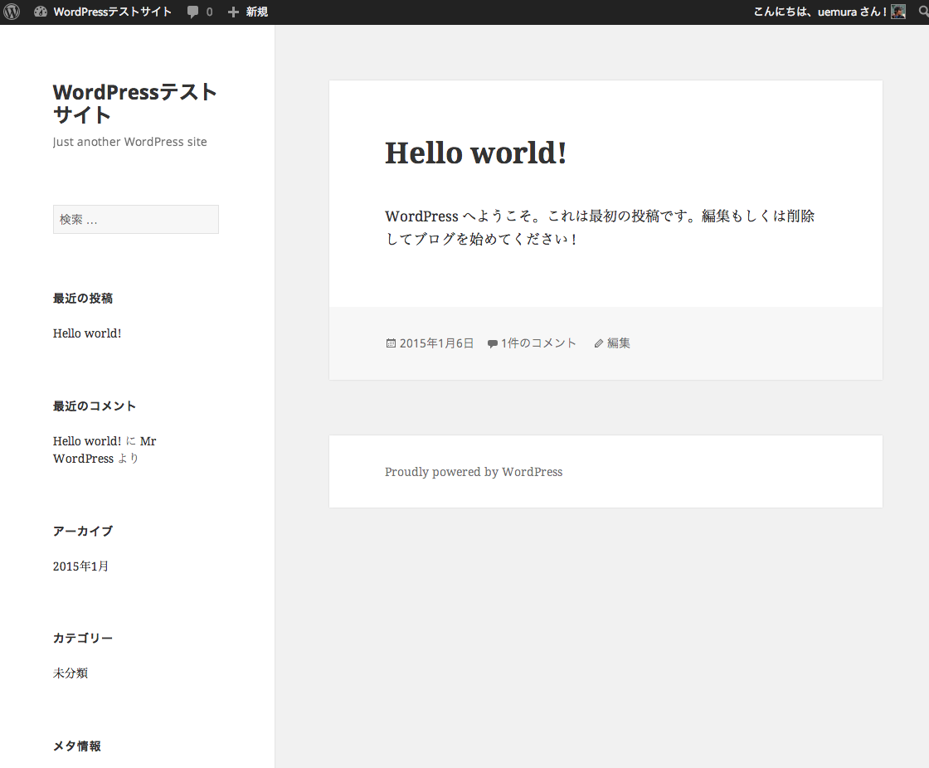Click the calendar icon beside the post date
Viewport: 929px width, 768px height.
390,343
